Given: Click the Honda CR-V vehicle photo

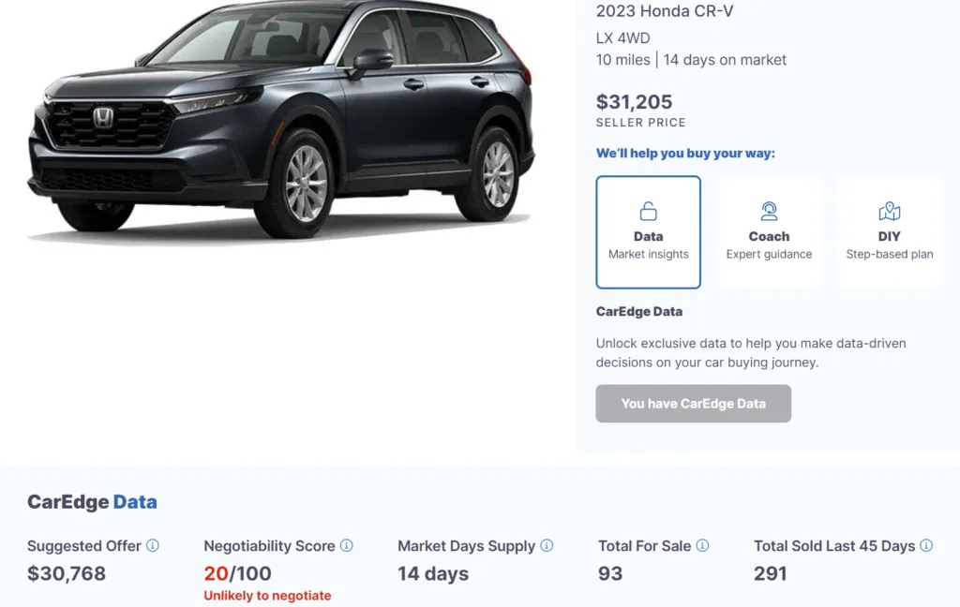Looking at the screenshot, I should pyautogui.click(x=281, y=122).
